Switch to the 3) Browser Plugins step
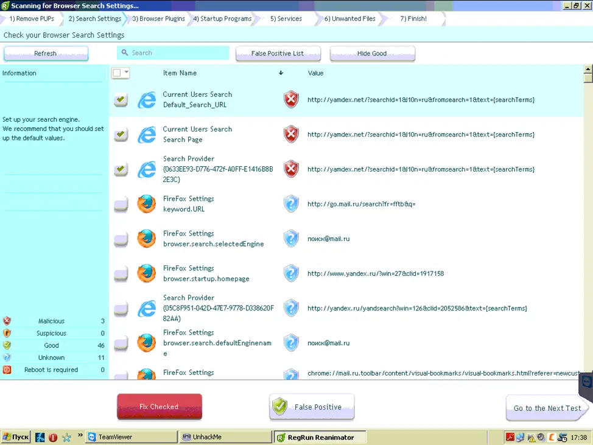The width and height of the screenshot is (593, 445). pyautogui.click(x=158, y=19)
